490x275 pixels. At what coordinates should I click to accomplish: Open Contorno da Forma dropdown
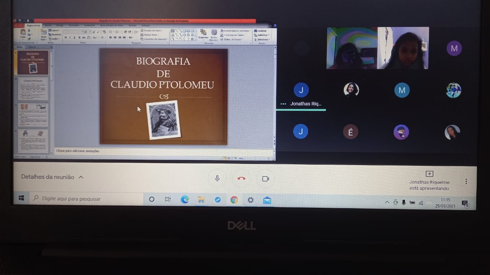point(232,35)
